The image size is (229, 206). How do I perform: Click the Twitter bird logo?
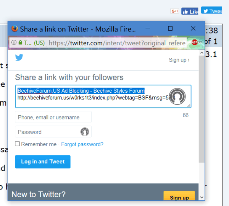click(19, 57)
